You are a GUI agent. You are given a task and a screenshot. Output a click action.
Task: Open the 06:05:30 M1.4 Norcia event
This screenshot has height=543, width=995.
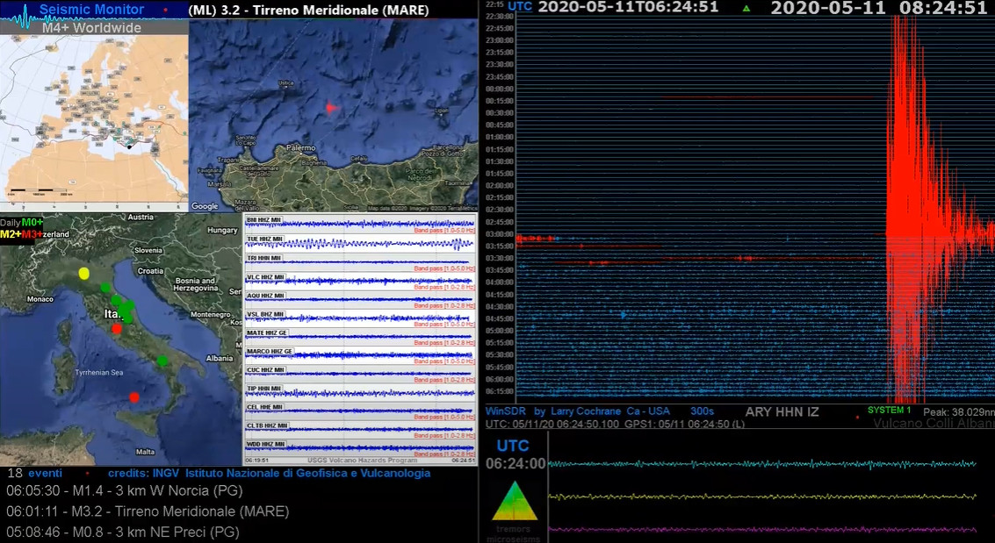pyautogui.click(x=122, y=490)
